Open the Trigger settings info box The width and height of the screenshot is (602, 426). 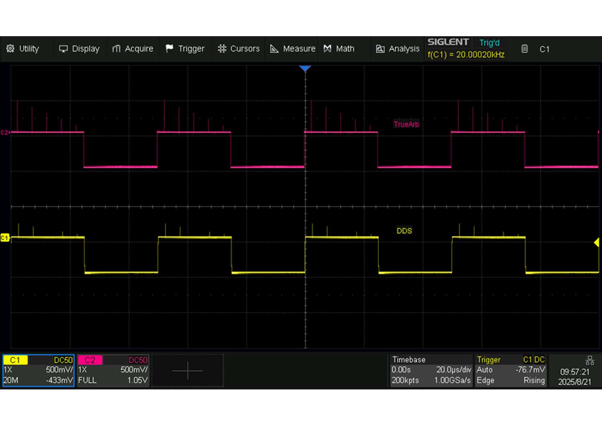coord(510,370)
